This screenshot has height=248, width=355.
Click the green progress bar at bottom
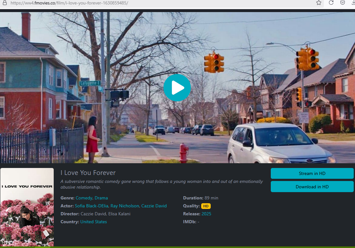177,247
